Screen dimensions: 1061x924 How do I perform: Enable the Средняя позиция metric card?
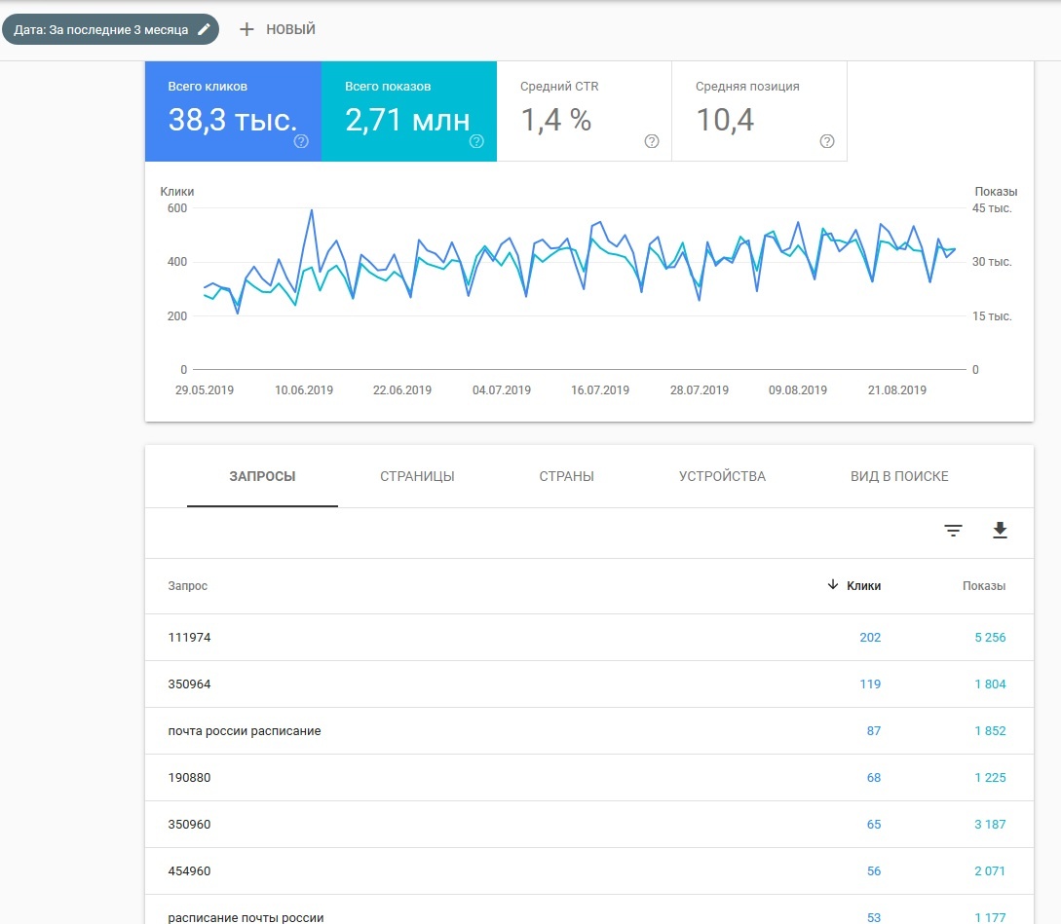759,110
